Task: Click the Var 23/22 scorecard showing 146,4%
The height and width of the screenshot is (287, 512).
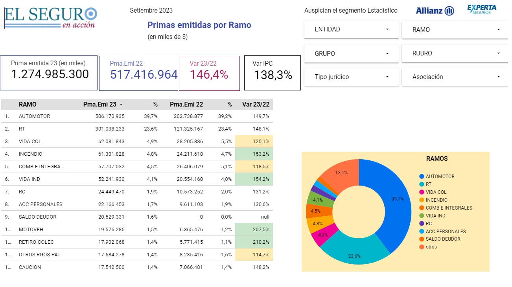Action: click(209, 73)
